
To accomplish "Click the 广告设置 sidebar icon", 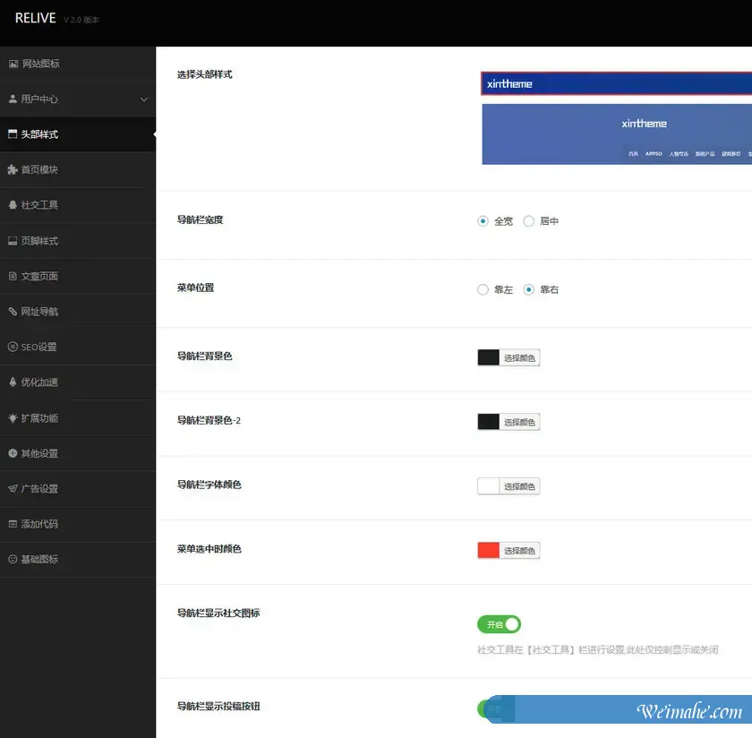I will [13, 488].
